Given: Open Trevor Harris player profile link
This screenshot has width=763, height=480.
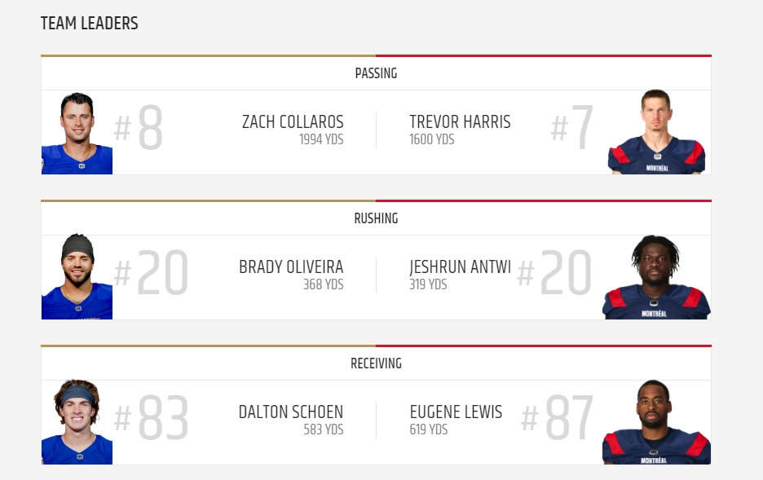Looking at the screenshot, I should click(x=460, y=122).
